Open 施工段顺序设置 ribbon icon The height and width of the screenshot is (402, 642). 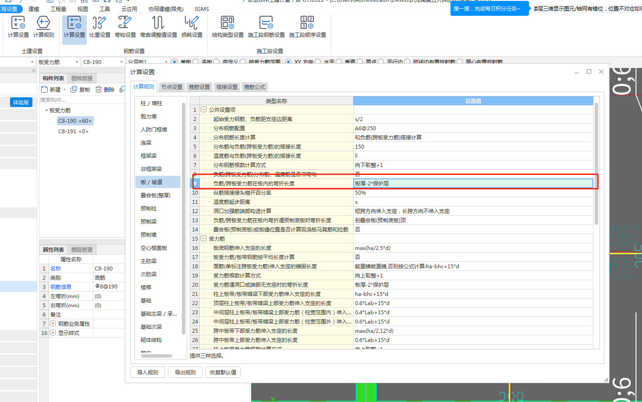pyautogui.click(x=307, y=27)
